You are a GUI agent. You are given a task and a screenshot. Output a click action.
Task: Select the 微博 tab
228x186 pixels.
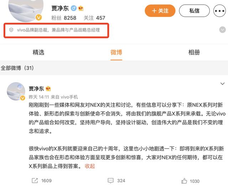(x=116, y=52)
